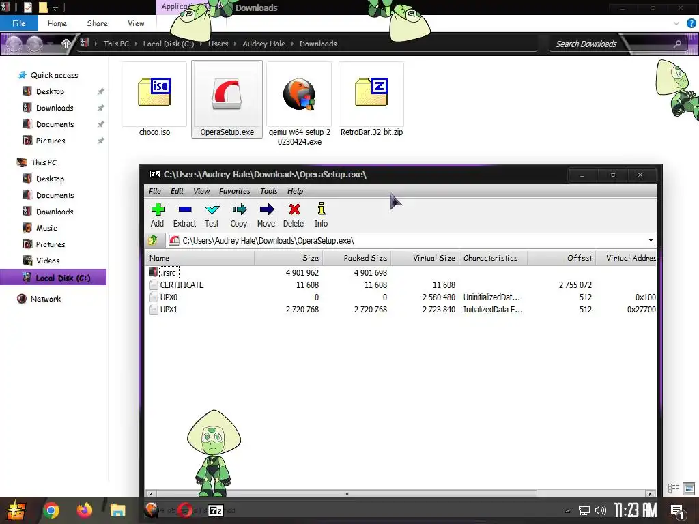Select the RetroBar.32-bit.zip file
699x524 pixels.
(x=371, y=100)
